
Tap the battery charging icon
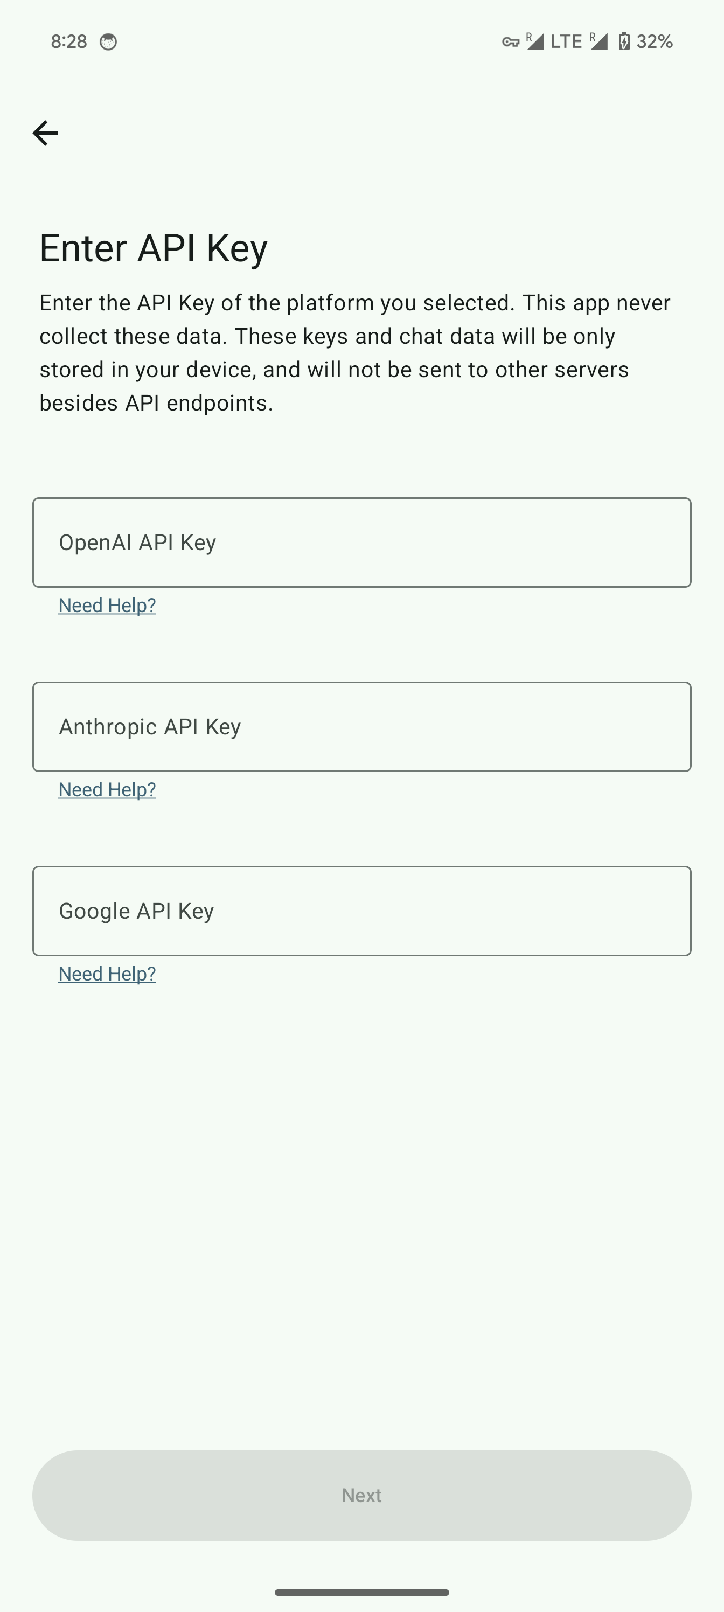coord(624,42)
